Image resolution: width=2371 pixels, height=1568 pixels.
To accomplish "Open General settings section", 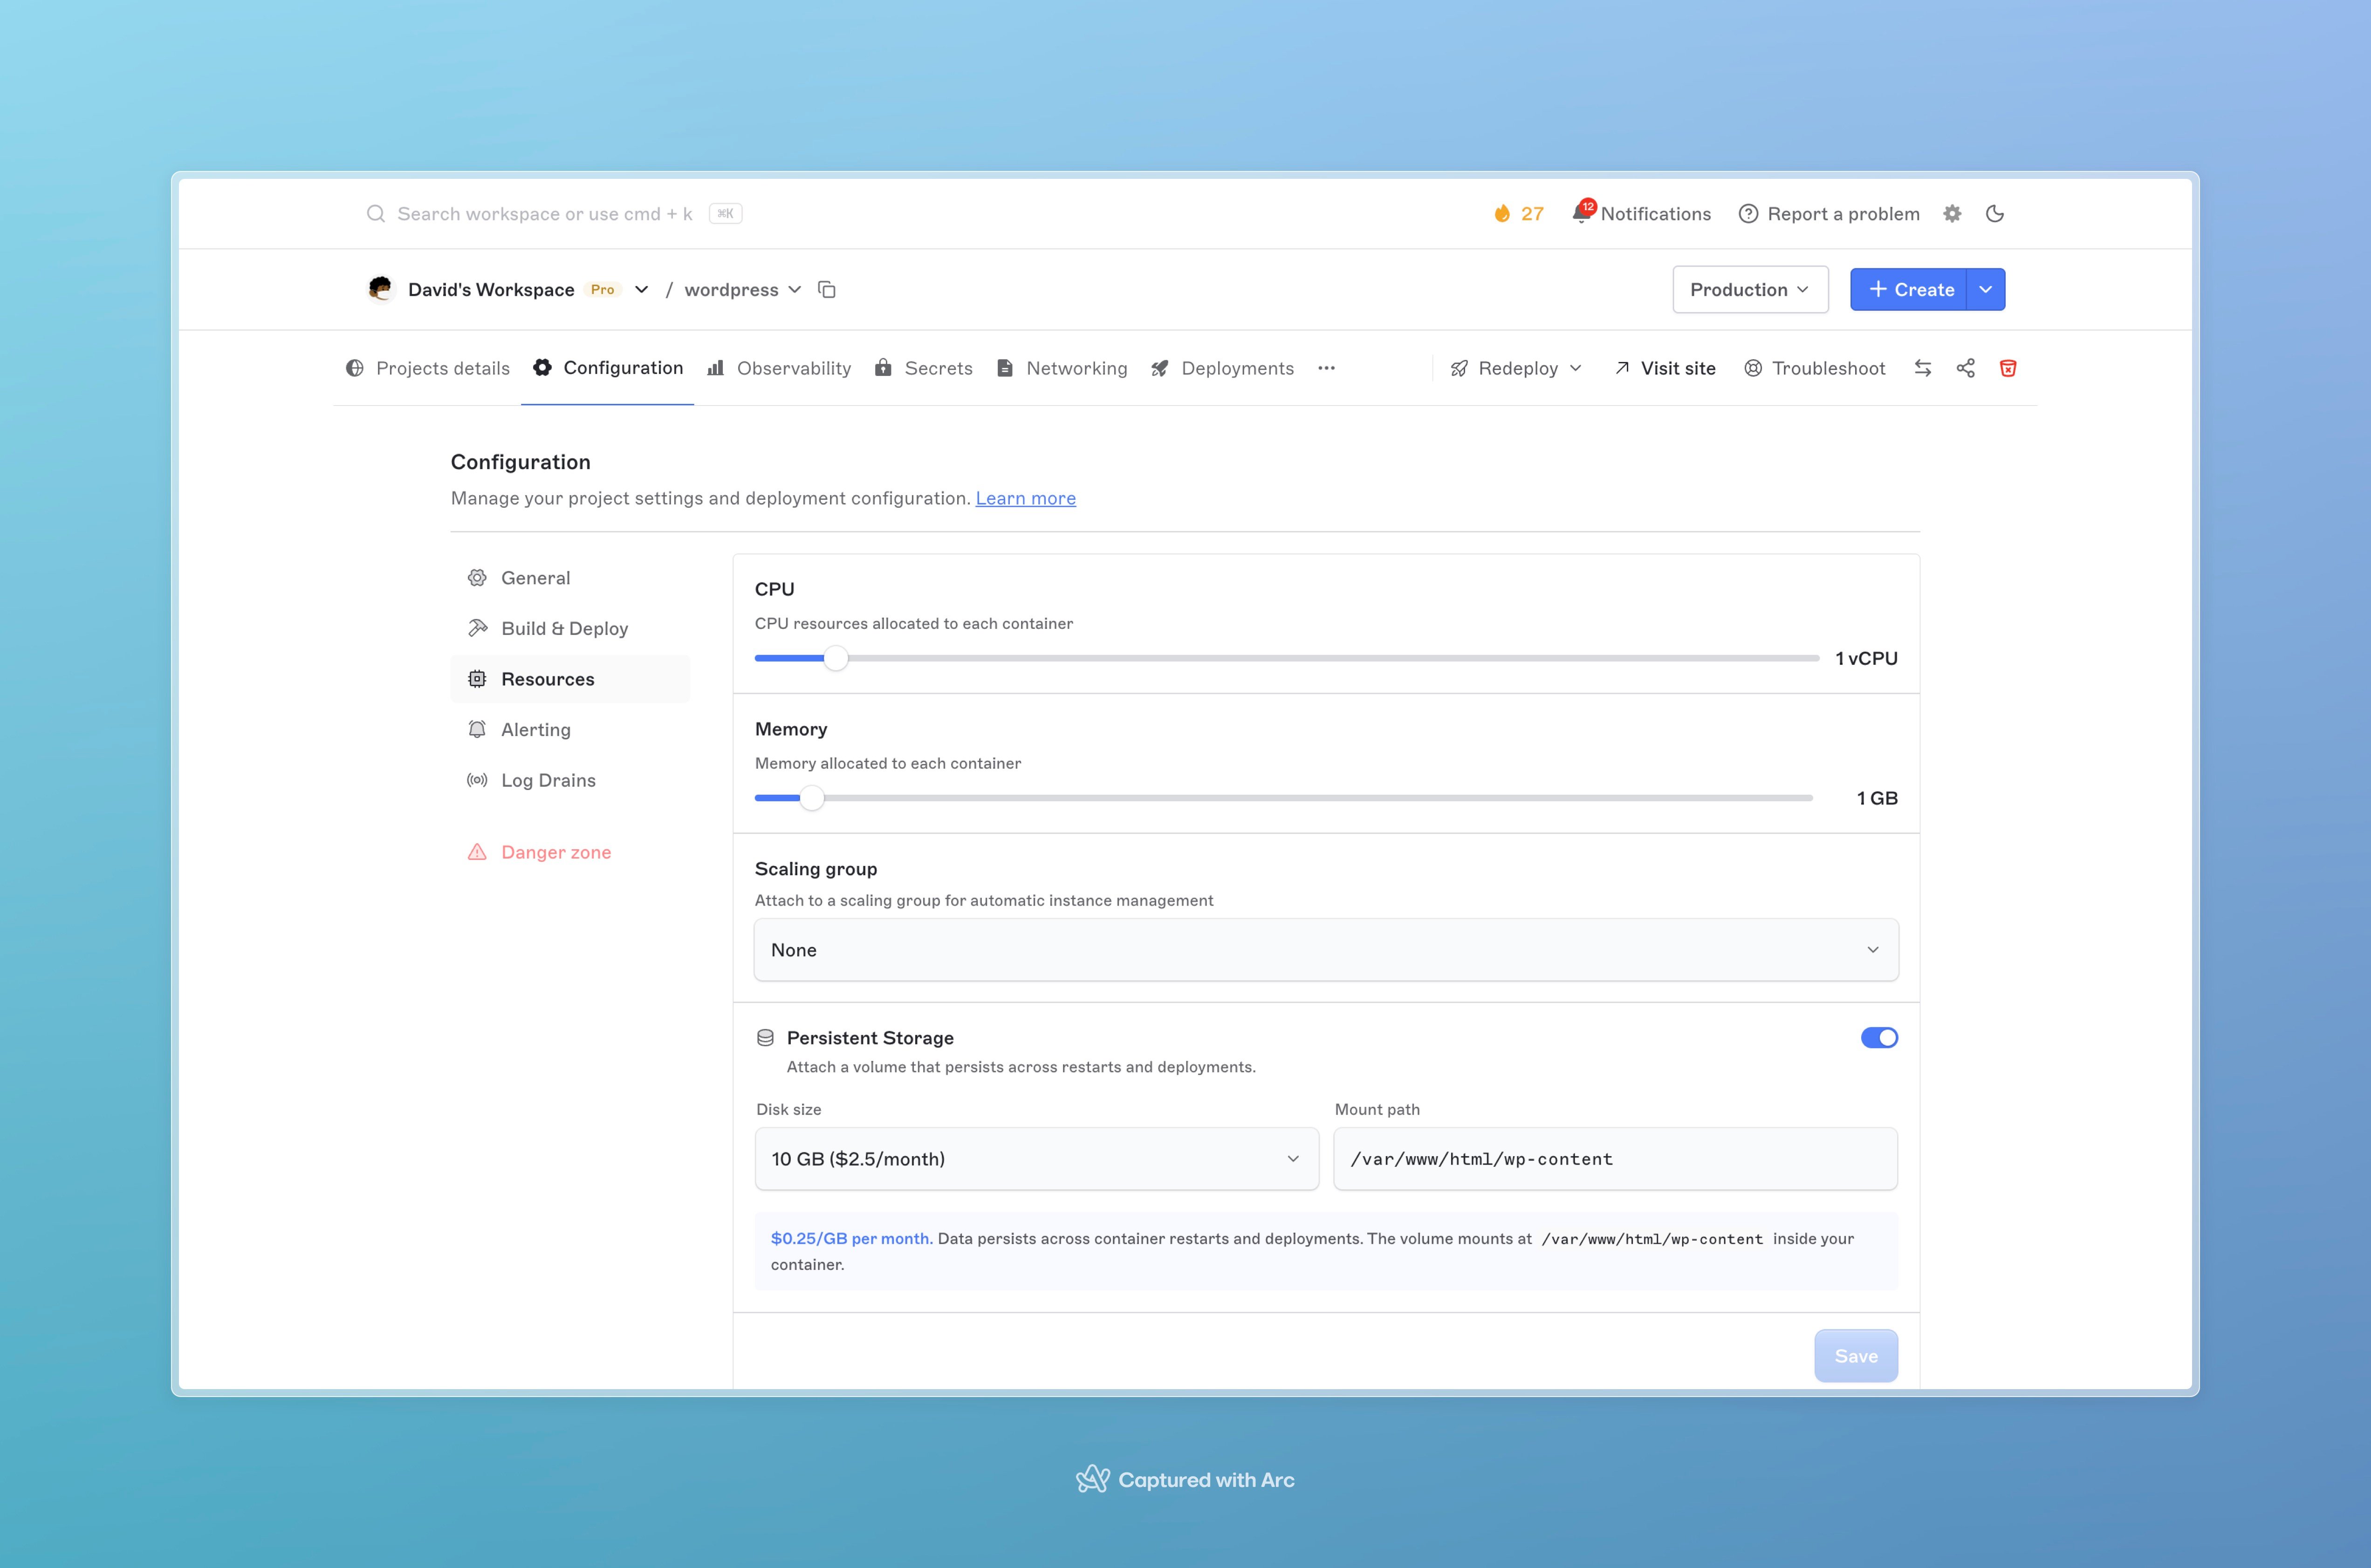I will tap(570, 578).
